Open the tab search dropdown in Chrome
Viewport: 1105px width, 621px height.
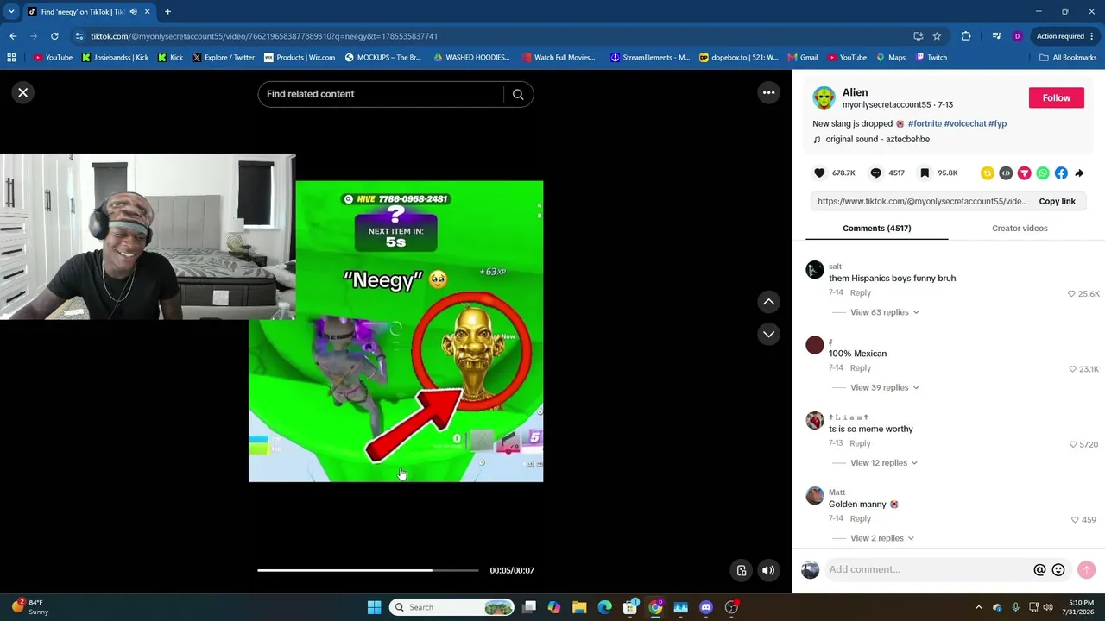(x=11, y=12)
